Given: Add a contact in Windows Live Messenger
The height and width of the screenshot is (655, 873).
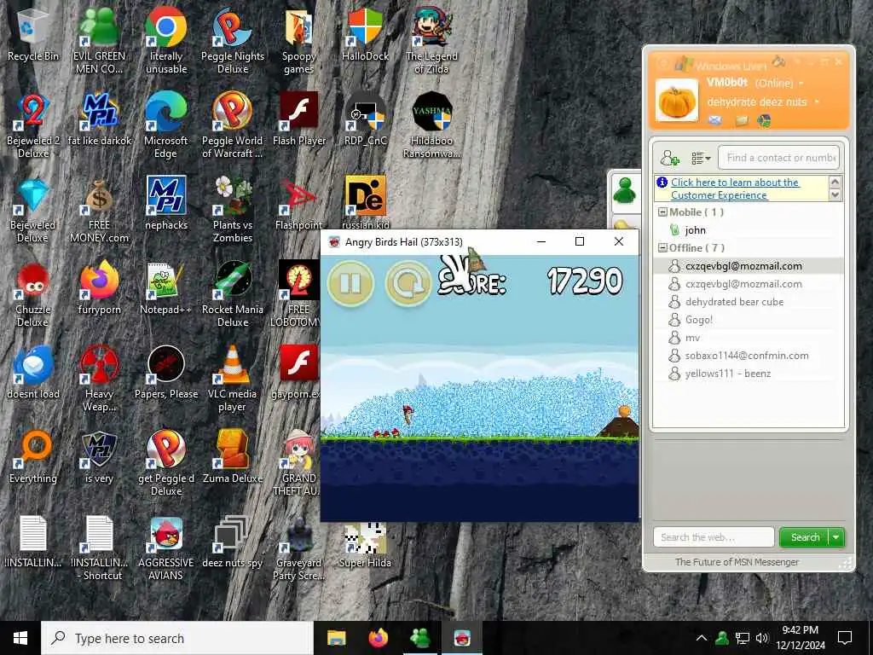Looking at the screenshot, I should coord(669,158).
